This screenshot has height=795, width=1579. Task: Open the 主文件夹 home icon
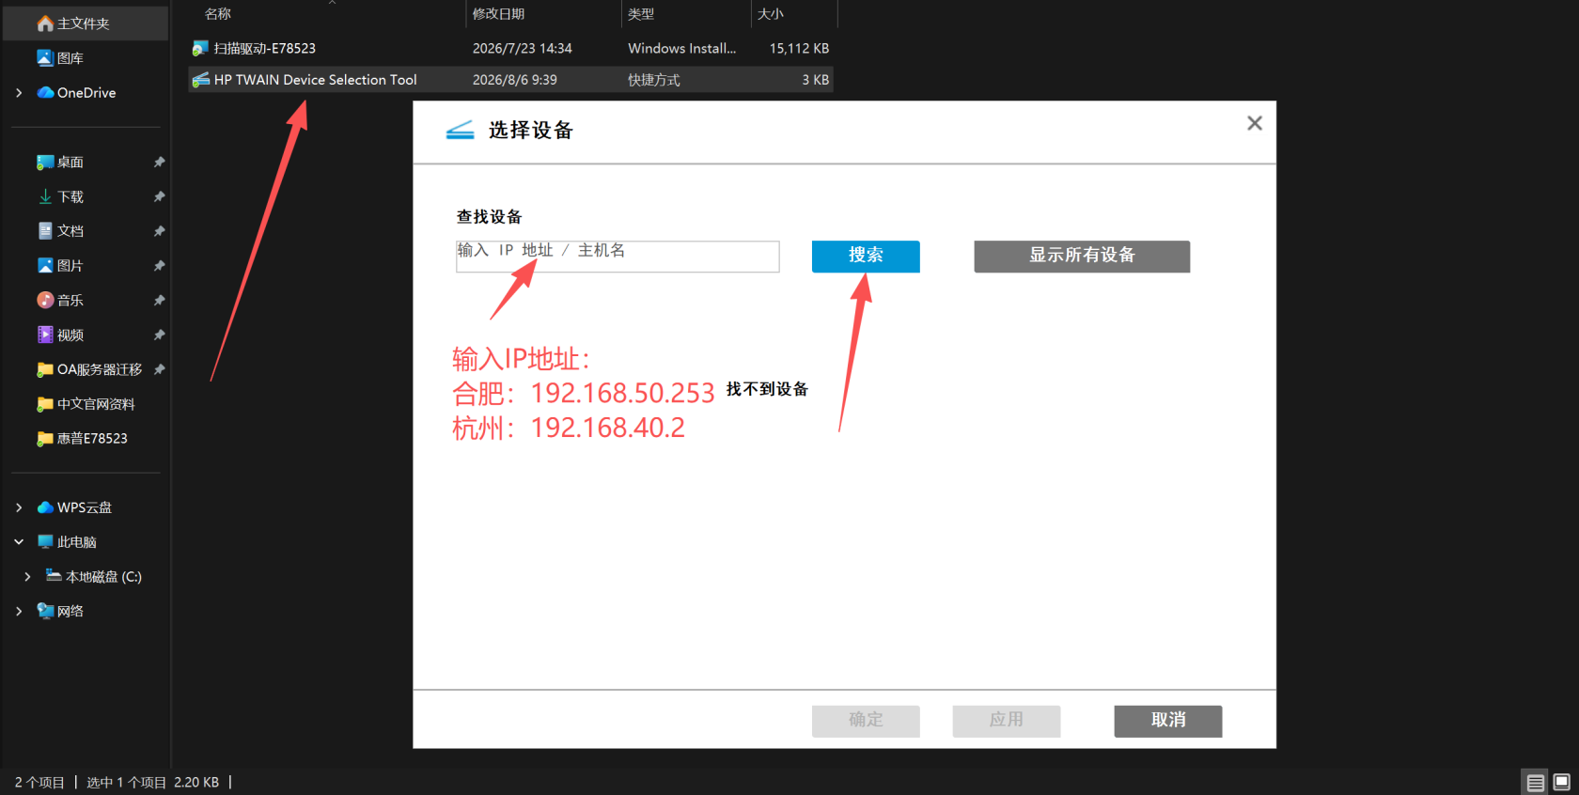click(45, 23)
